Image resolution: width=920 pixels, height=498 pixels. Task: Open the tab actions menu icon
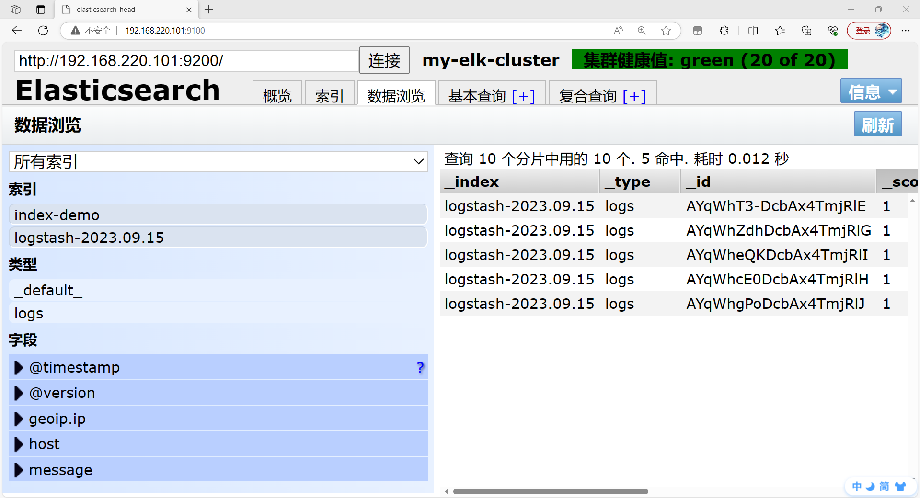pos(41,10)
